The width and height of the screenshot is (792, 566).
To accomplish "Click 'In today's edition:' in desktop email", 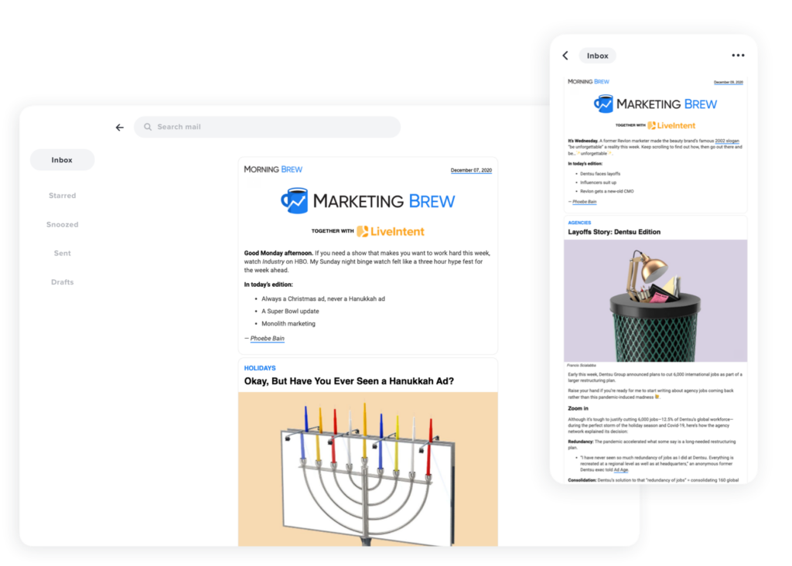I will point(268,285).
